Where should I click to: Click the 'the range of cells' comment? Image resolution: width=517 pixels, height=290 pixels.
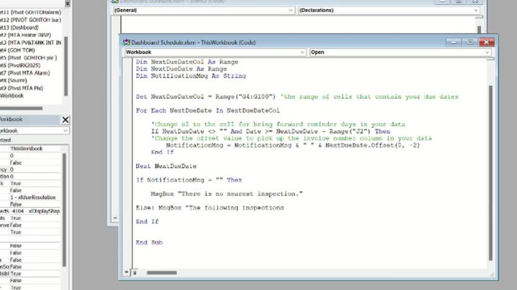(x=369, y=97)
